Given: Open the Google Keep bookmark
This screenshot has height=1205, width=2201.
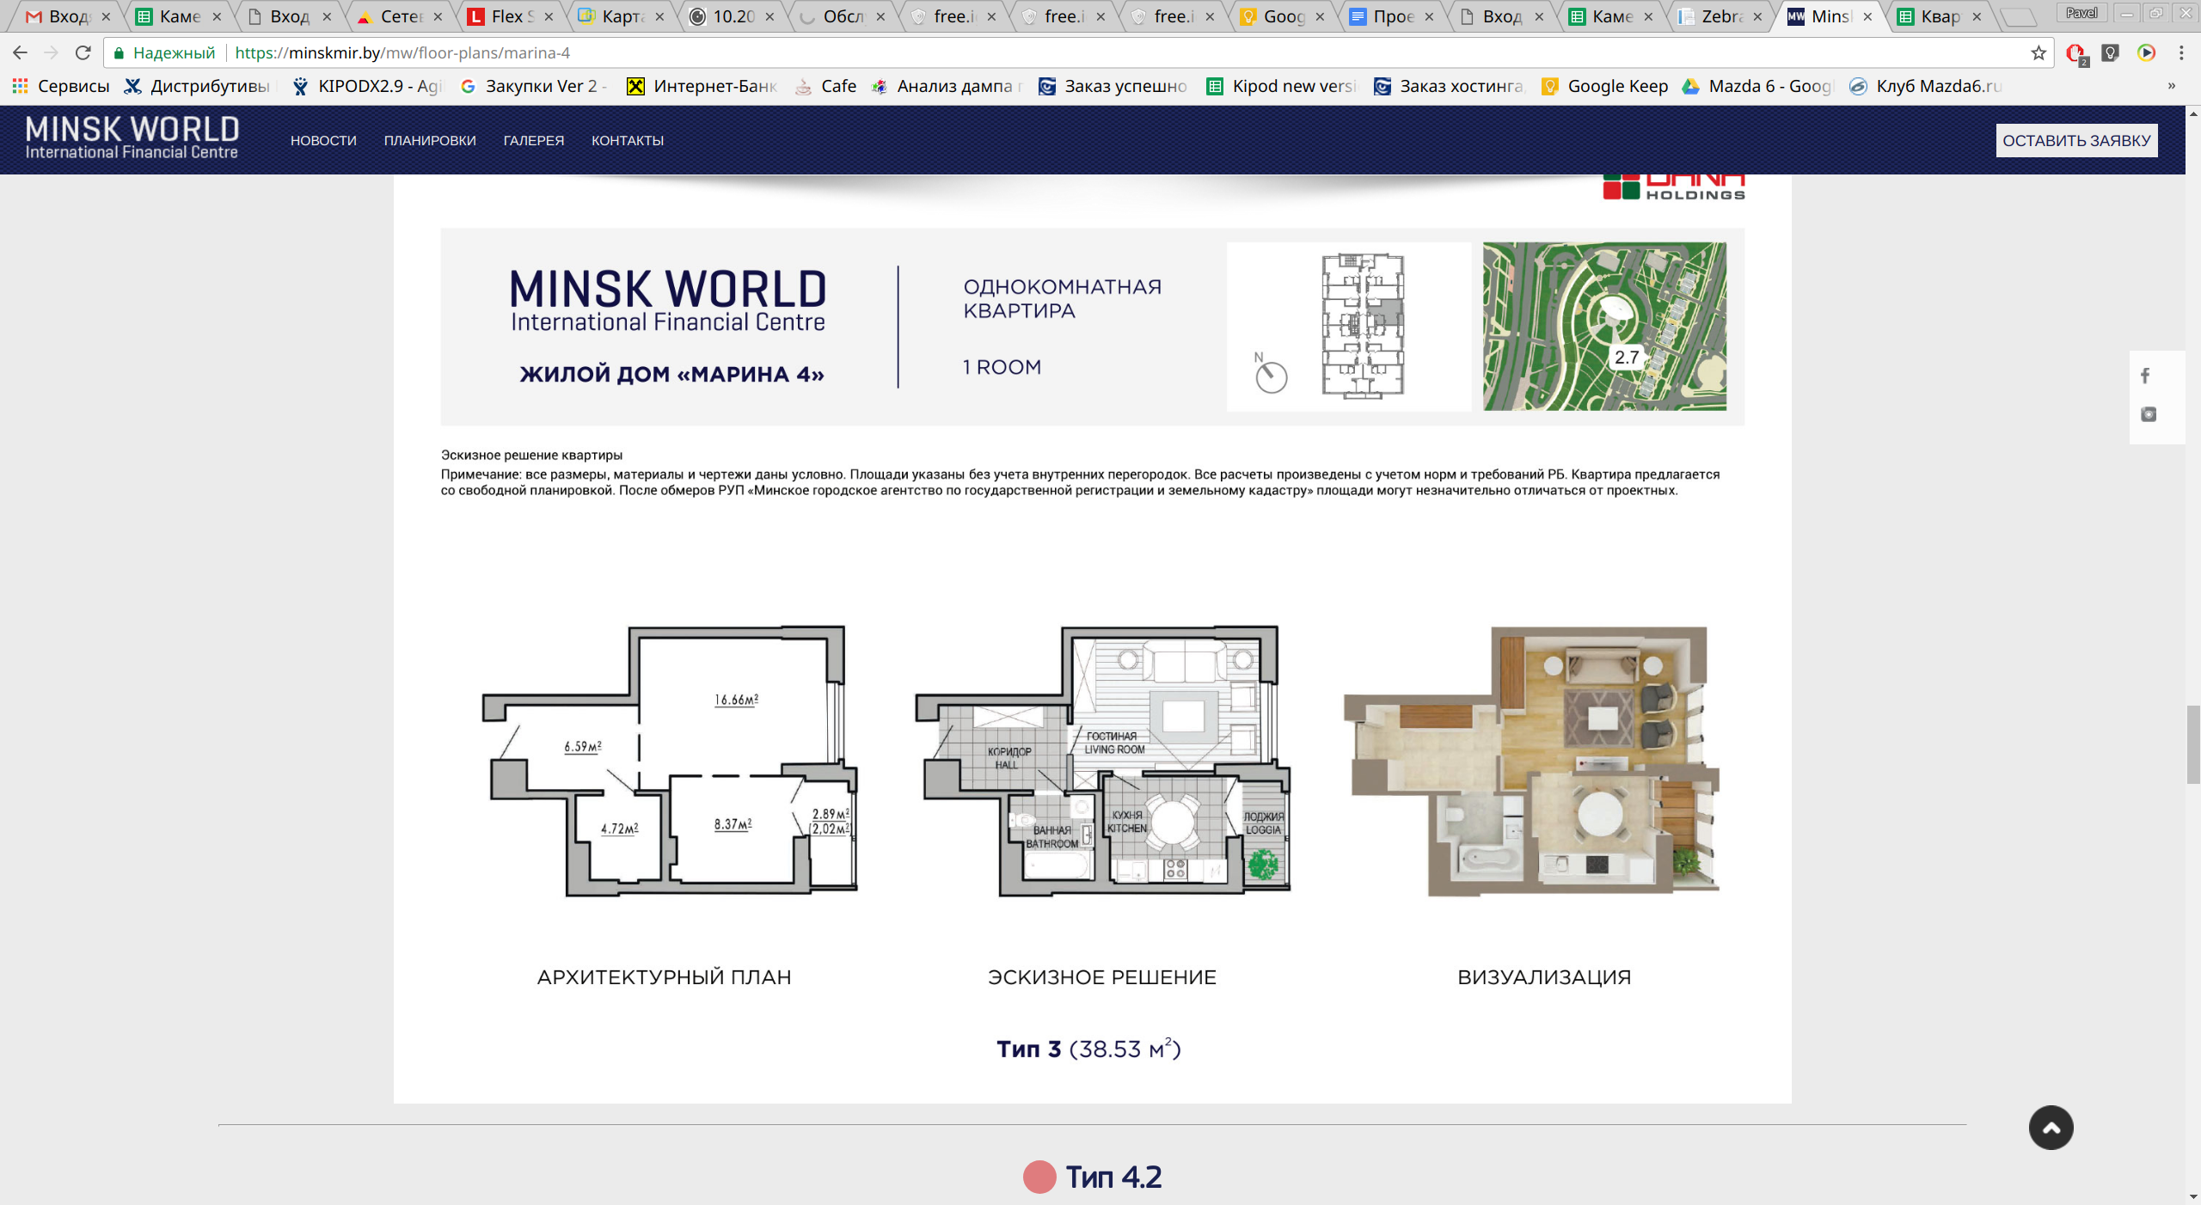Looking at the screenshot, I should point(1604,86).
